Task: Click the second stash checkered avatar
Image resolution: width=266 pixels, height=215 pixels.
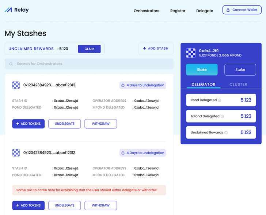Action: pyautogui.click(x=16, y=152)
